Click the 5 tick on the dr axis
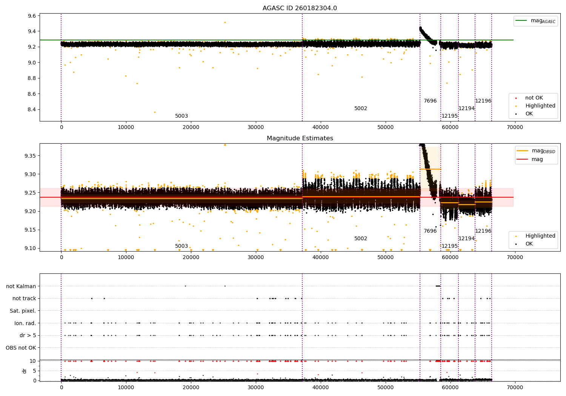Image resolution: width=566 pixels, height=396 pixels. 35,371
